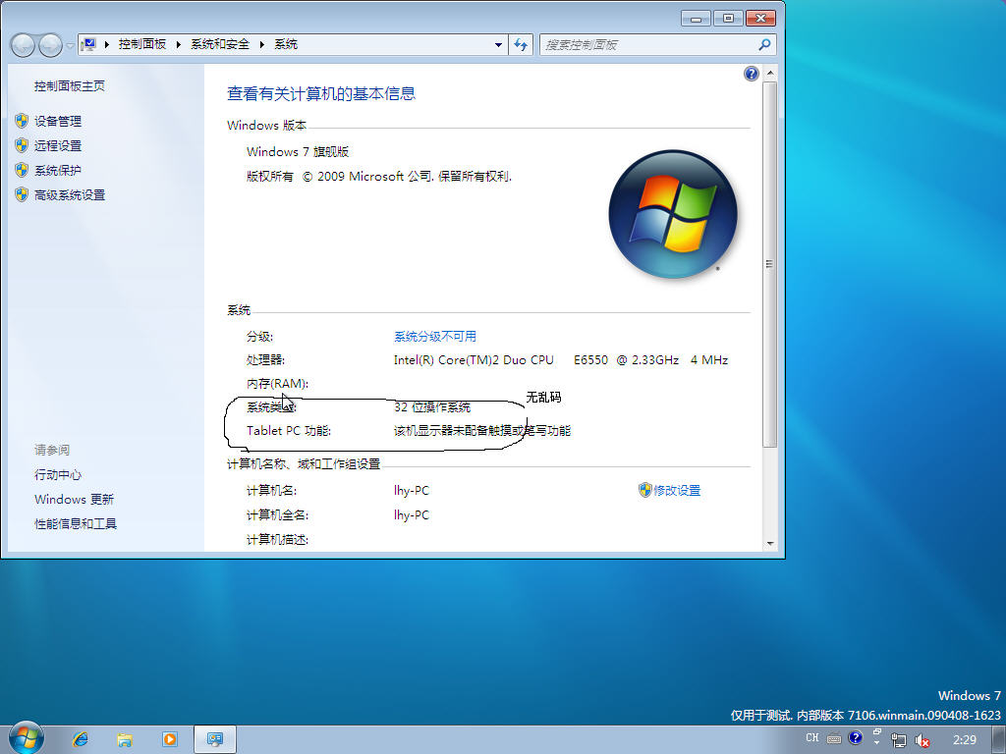
Task: Select the 控制面板 breadcrumb
Action: pyautogui.click(x=141, y=44)
